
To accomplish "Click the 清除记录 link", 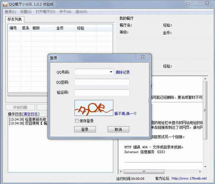I will [x=123, y=72].
